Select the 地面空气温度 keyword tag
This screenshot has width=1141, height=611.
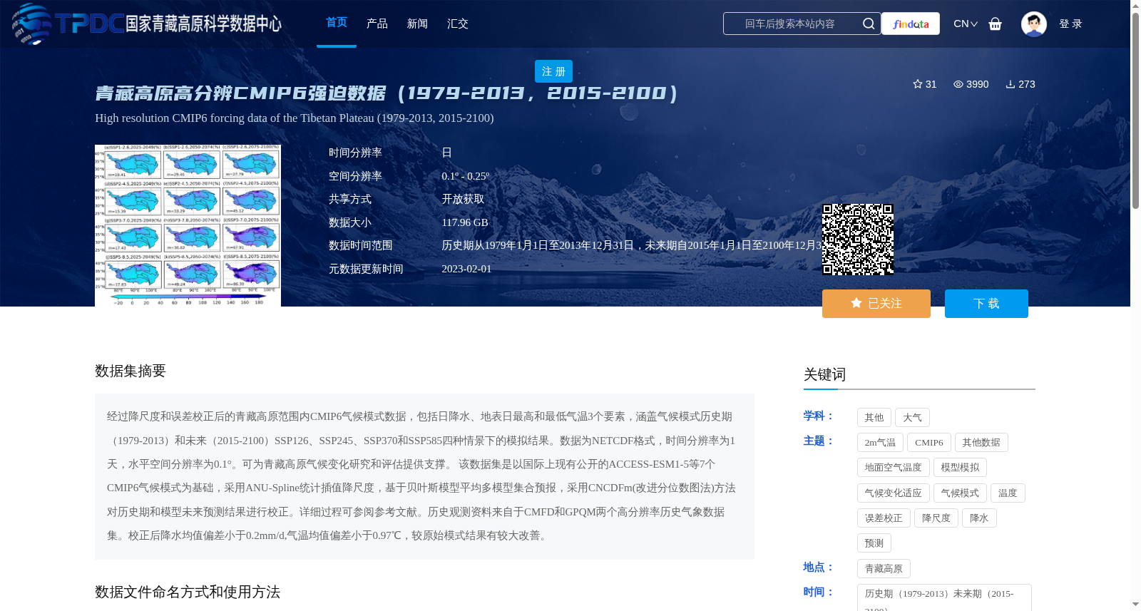[894, 468]
